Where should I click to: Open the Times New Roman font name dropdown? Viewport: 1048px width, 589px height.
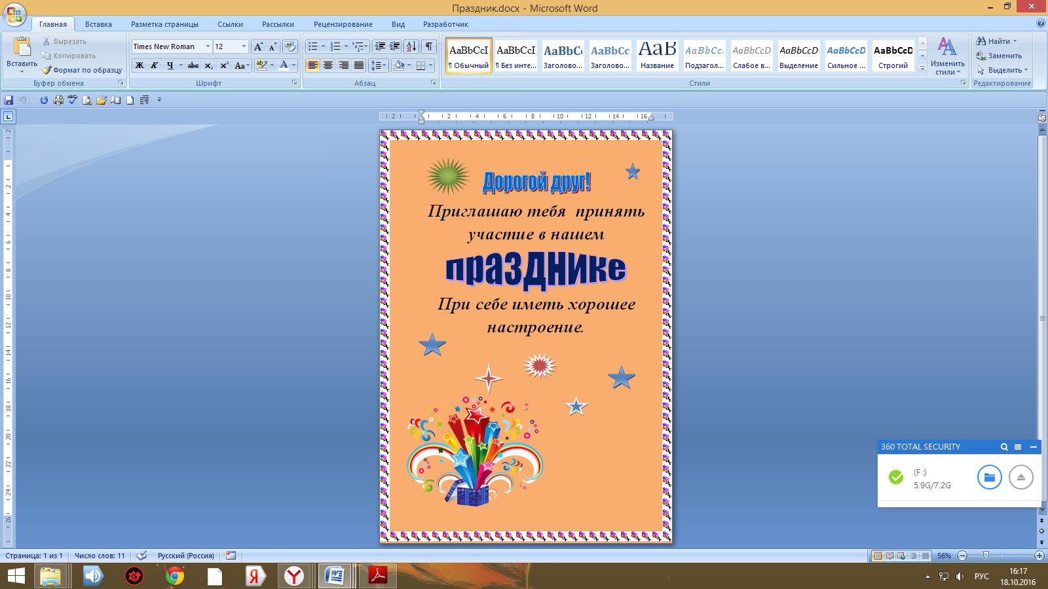point(208,46)
